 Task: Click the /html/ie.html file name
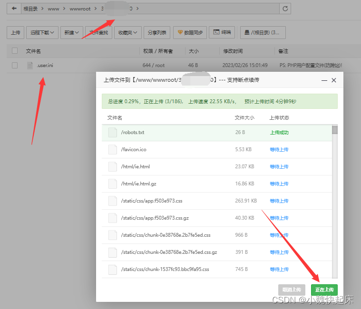pyautogui.click(x=136, y=166)
